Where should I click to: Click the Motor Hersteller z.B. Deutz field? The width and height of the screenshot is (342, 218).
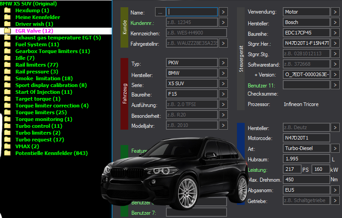307,127
